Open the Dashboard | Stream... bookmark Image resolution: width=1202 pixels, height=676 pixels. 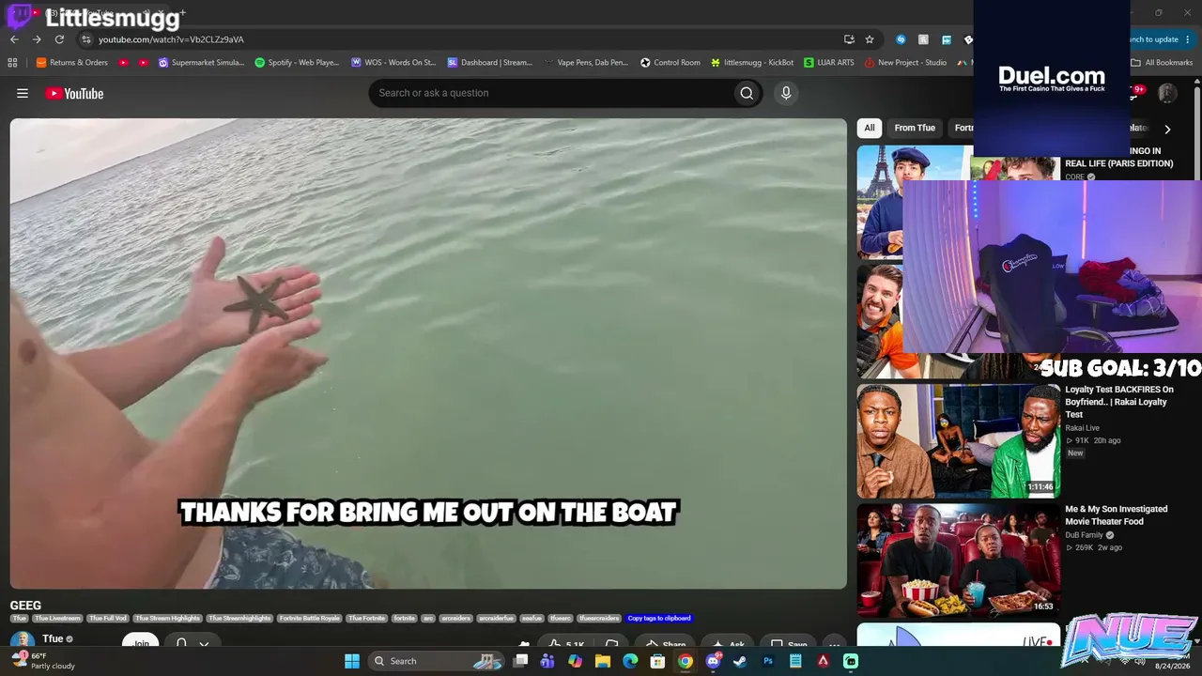point(489,63)
